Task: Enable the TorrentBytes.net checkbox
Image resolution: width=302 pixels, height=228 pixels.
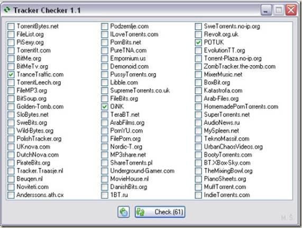Action: click(x=11, y=27)
